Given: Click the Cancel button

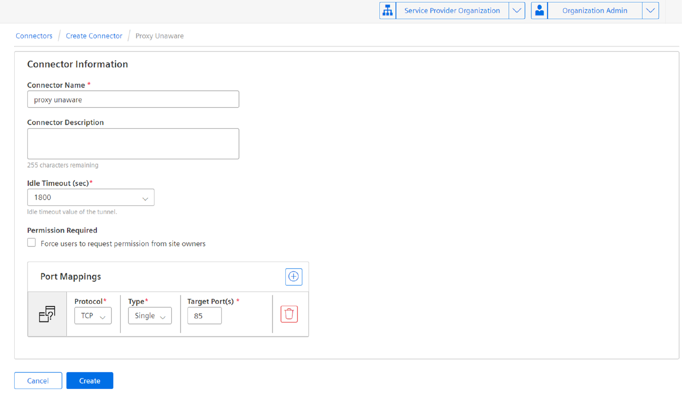Looking at the screenshot, I should click(38, 381).
